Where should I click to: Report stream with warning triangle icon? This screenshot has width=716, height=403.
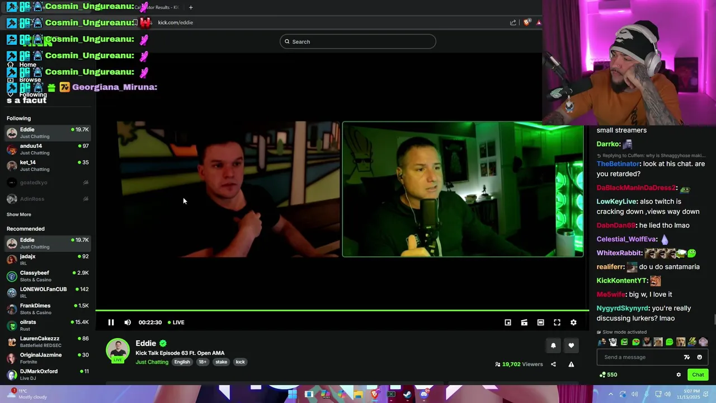[571, 364]
